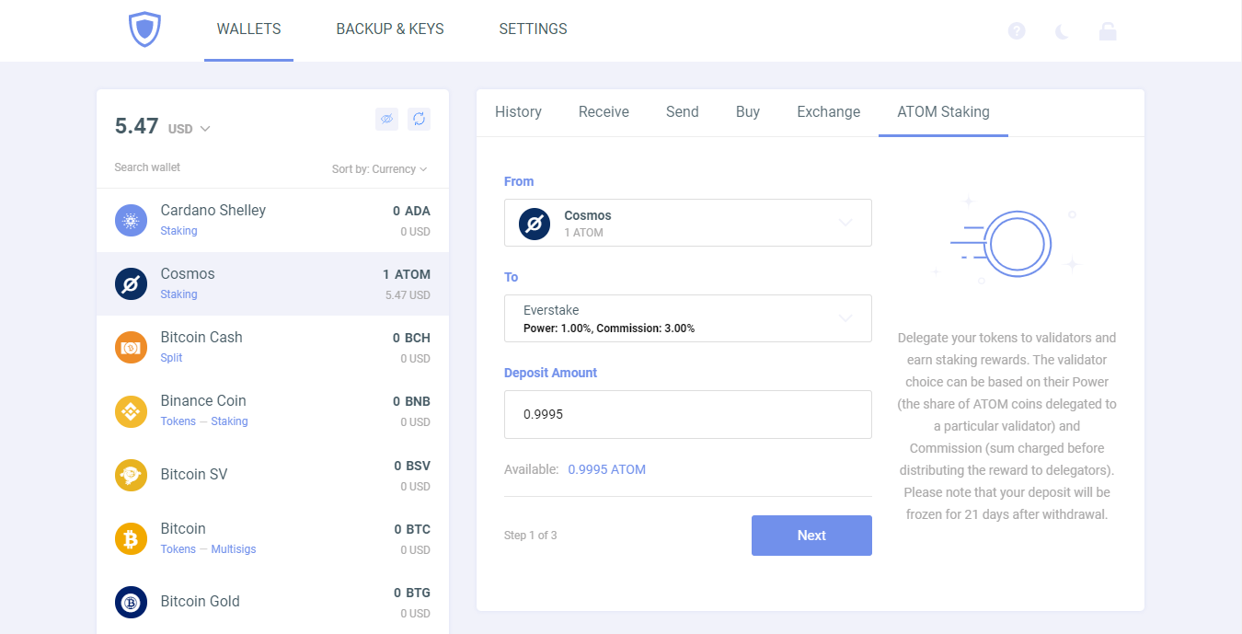Click Staking link under Cardano Shelley

coord(178,231)
